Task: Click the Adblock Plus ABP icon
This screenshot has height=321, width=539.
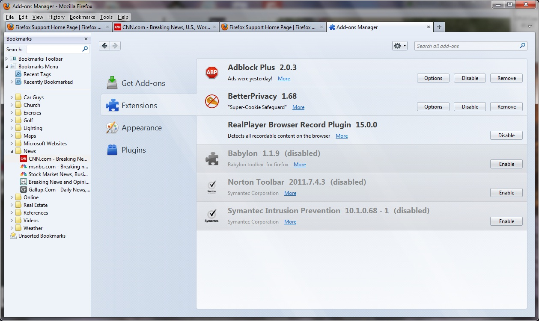Action: 212,73
